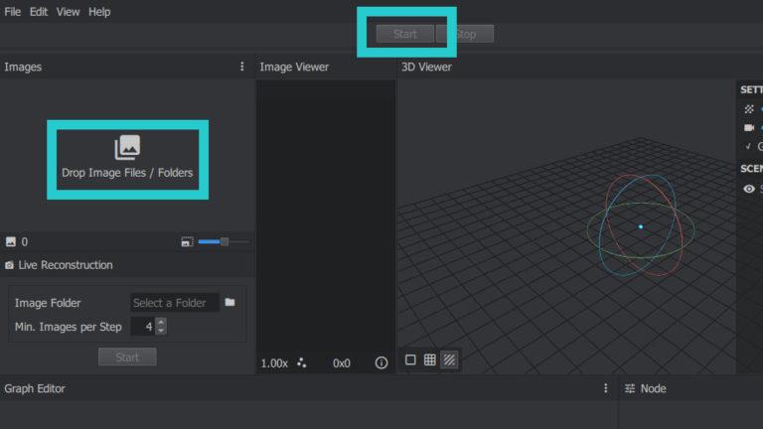This screenshot has height=429, width=763.
Task: Select solid render mode in 3D Viewer
Action: click(x=410, y=359)
